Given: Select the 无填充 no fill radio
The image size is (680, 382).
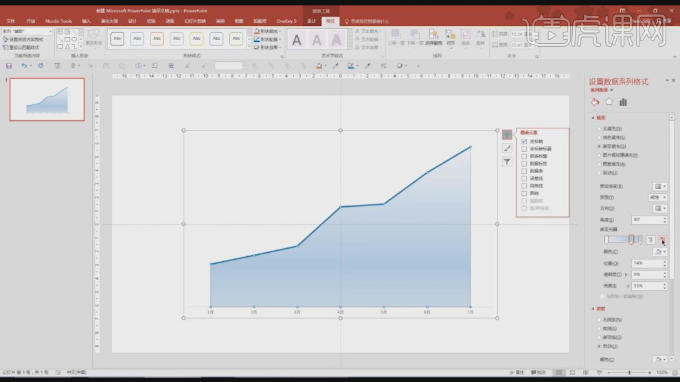Looking at the screenshot, I should [x=600, y=128].
